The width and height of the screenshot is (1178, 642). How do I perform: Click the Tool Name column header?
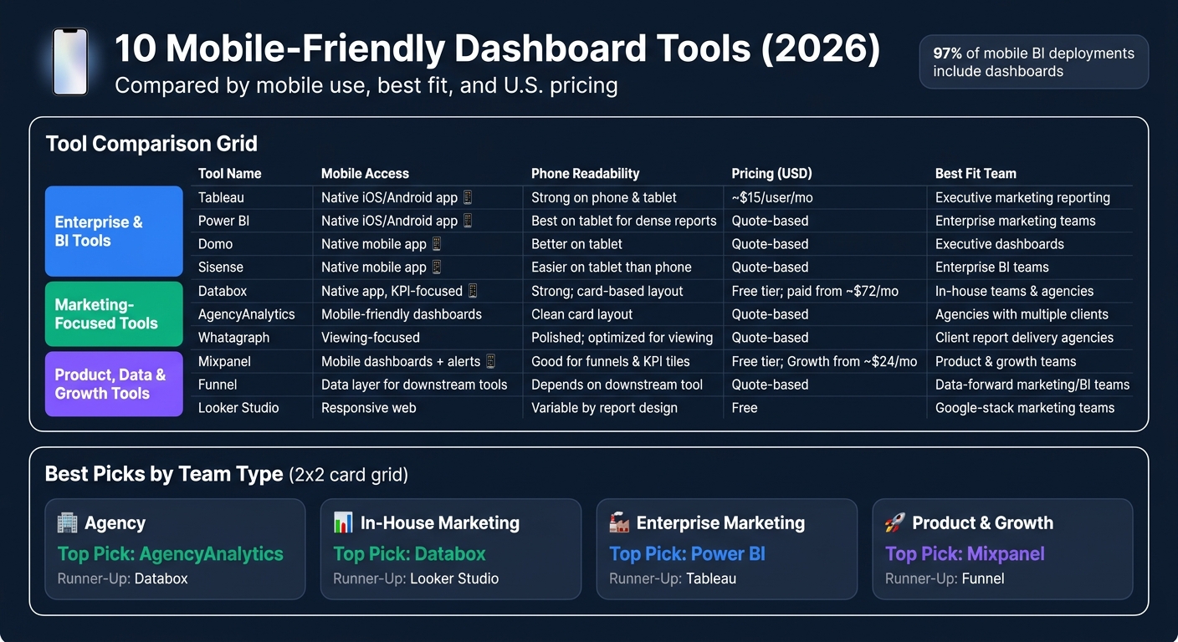(229, 174)
